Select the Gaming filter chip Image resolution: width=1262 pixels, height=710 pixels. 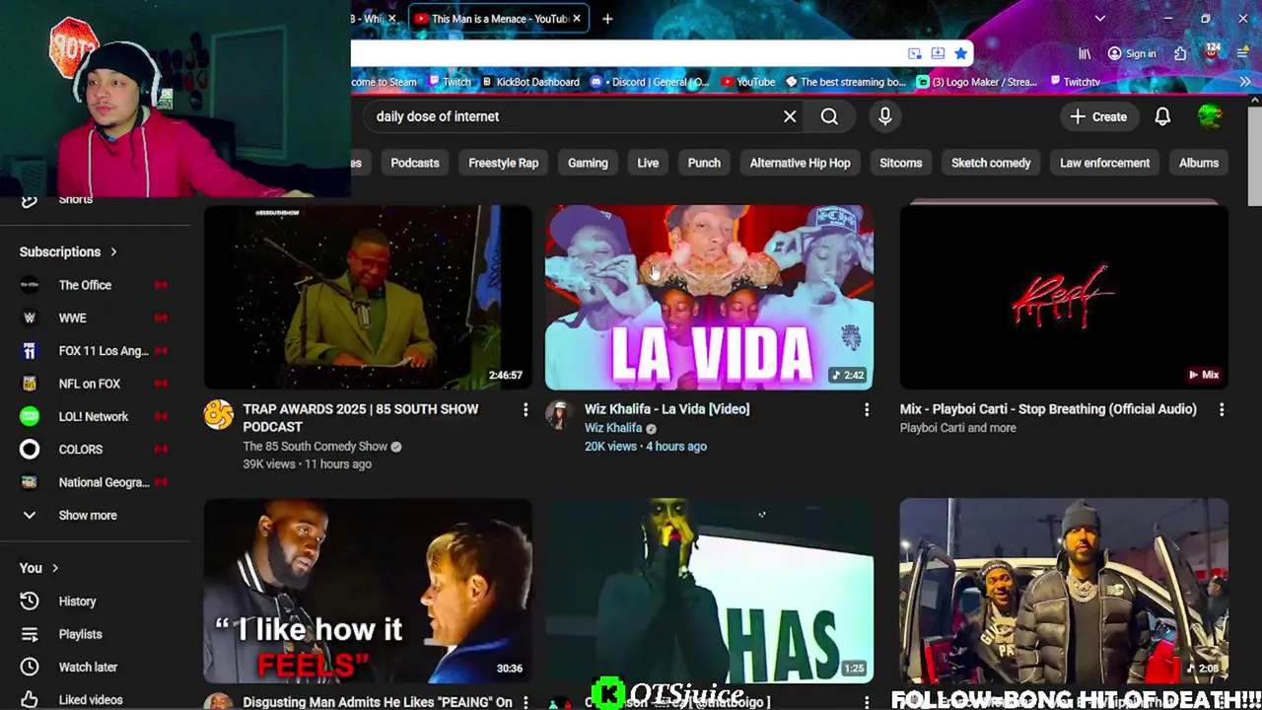coord(588,163)
